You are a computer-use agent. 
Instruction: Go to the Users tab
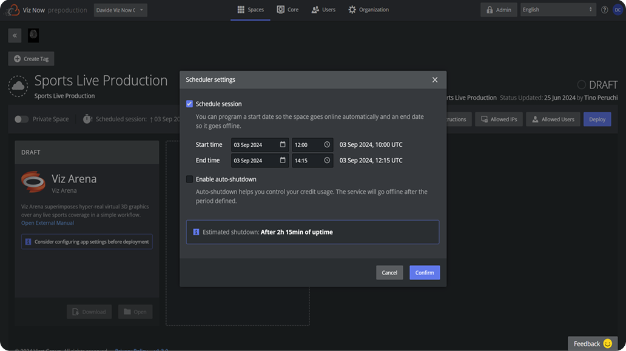click(x=323, y=10)
